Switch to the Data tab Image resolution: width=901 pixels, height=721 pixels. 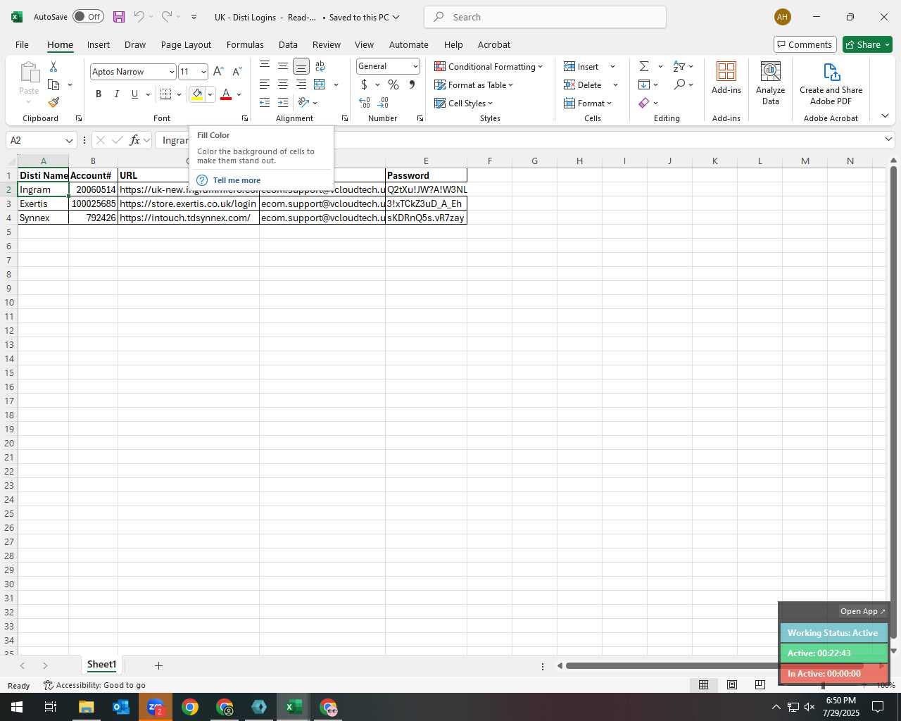coord(288,44)
